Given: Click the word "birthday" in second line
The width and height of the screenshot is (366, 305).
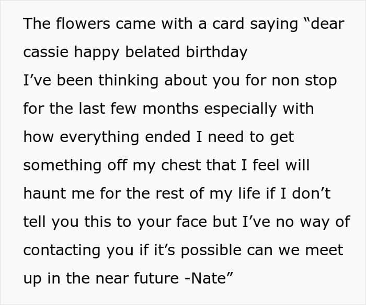Looking at the screenshot, I should click(x=216, y=52).
